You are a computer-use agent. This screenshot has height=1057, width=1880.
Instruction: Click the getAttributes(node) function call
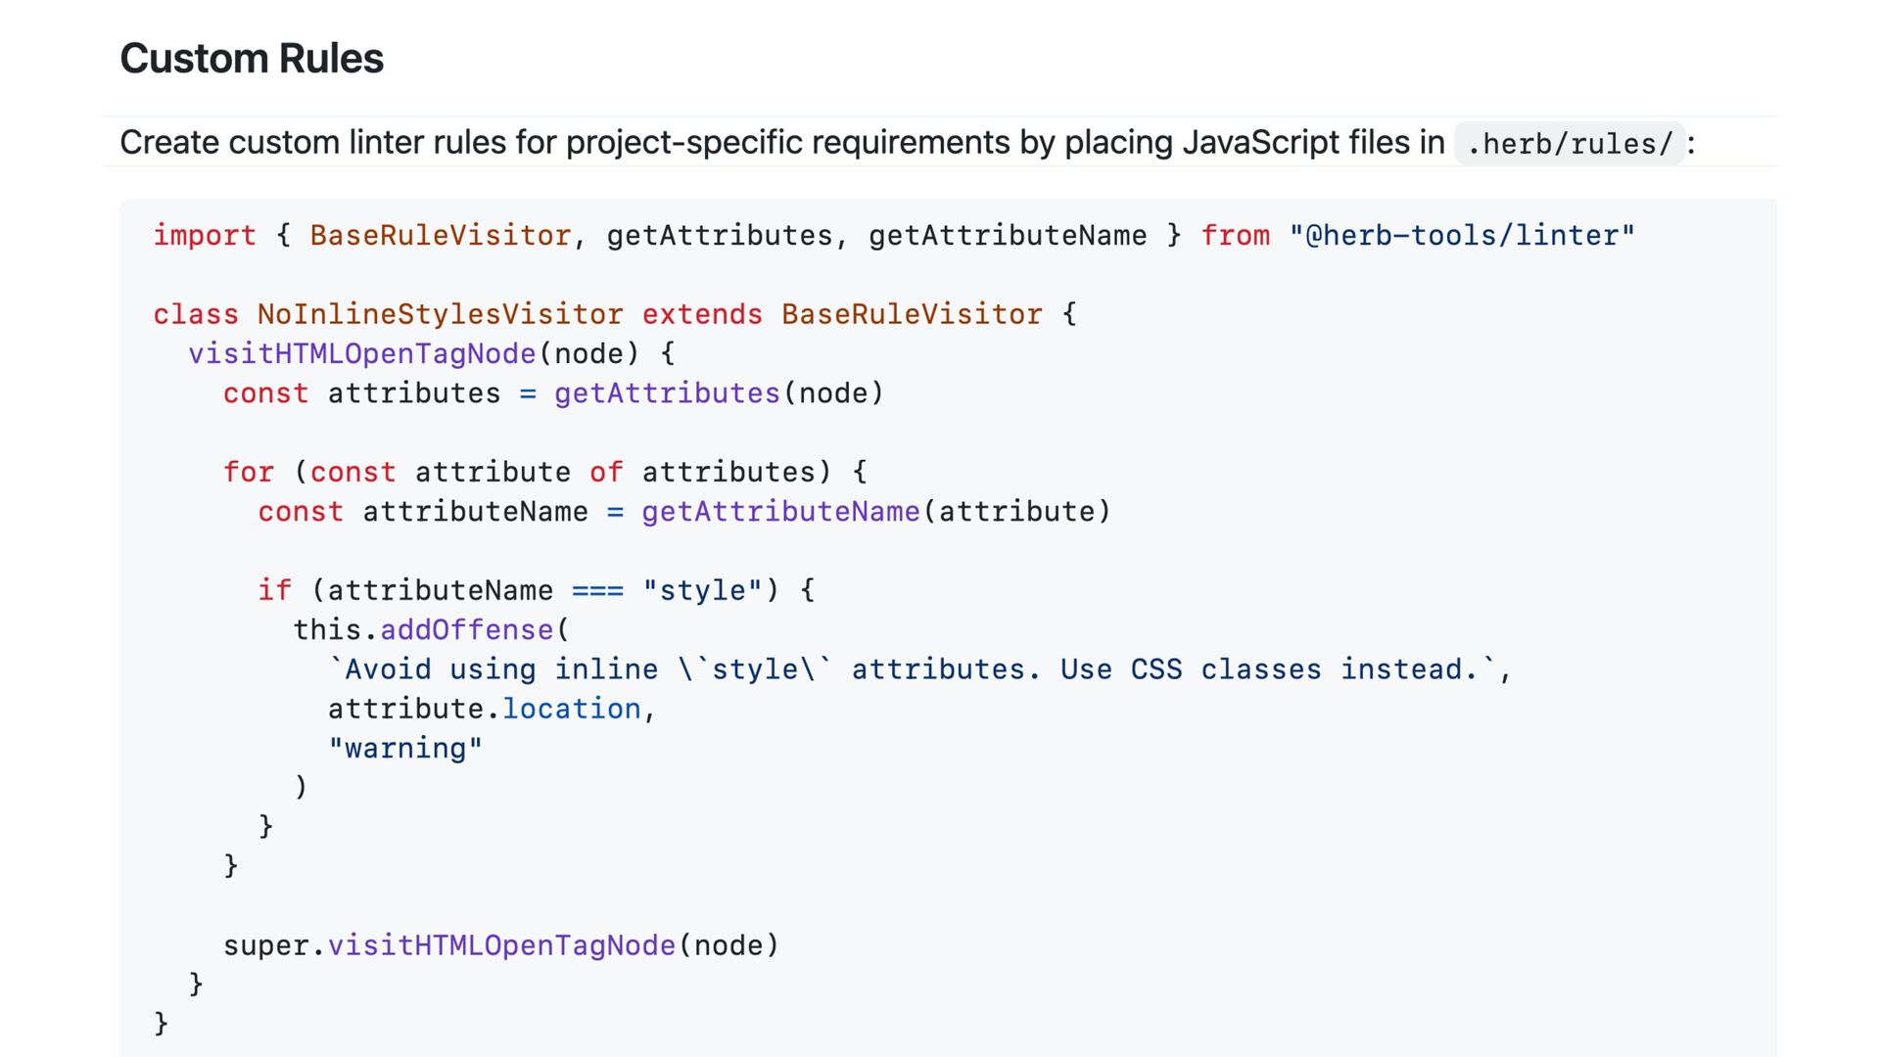pos(718,393)
